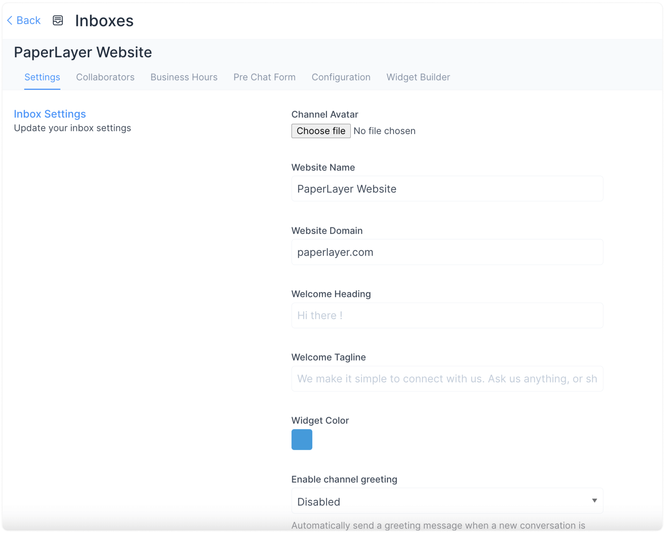This screenshot has height=533, width=665.
Task: Click the blue Widget Color swatch
Action: [302, 440]
